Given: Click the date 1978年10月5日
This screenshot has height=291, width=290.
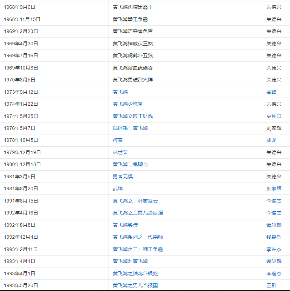Looking at the screenshot, I should coord(21,140).
